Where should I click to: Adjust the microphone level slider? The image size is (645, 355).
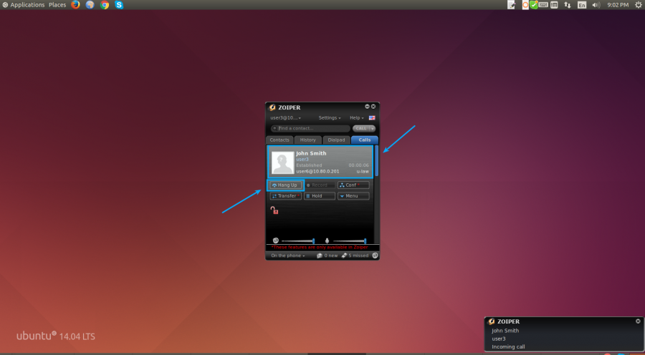tap(350, 240)
